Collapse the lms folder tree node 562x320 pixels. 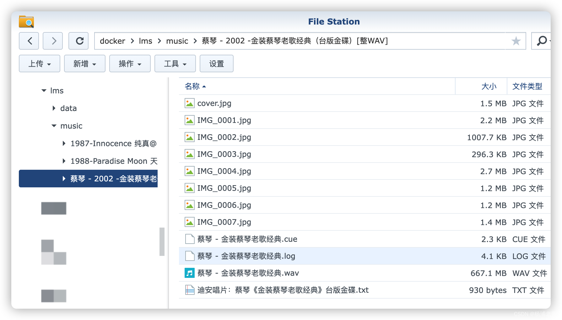point(44,91)
